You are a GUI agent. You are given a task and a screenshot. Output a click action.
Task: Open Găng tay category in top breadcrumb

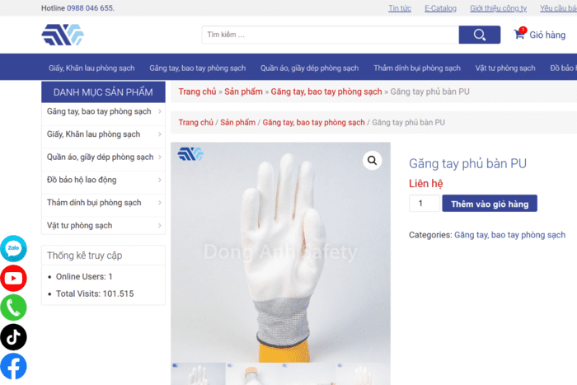click(x=326, y=92)
